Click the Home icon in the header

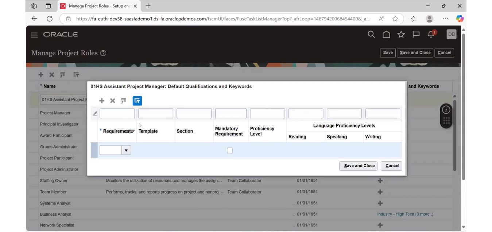coord(386,34)
